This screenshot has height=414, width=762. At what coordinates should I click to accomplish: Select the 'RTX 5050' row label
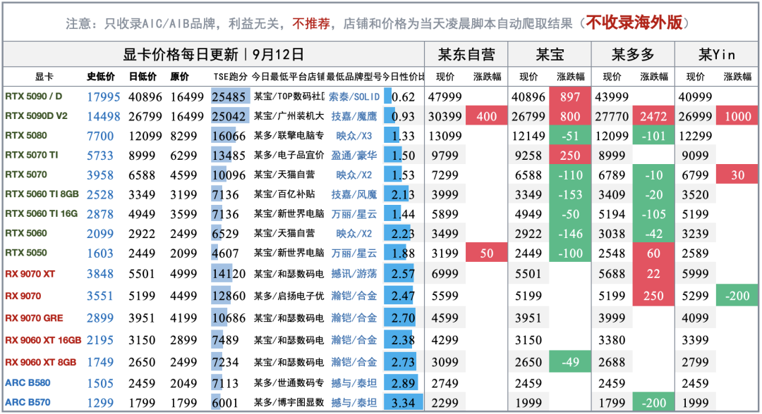coord(26,253)
